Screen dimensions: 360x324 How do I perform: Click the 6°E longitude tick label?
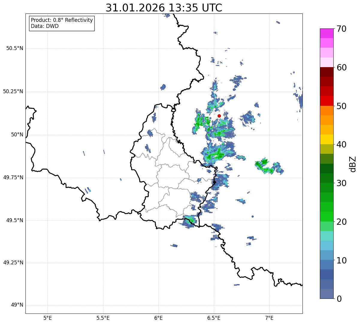click(x=158, y=318)
